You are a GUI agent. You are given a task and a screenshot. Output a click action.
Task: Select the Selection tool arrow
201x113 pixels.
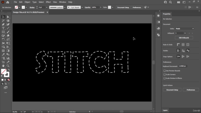click(3, 17)
